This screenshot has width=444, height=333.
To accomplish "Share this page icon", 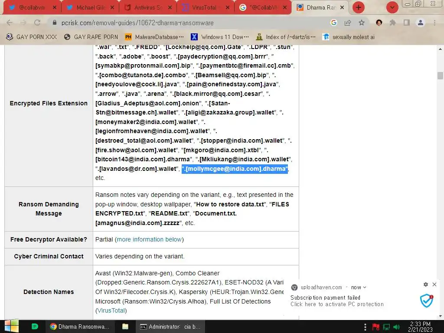I will 348,23.
